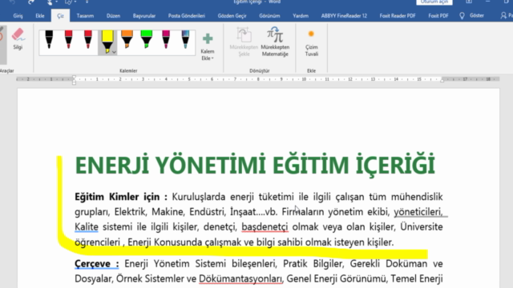
Task: Pick the red pen beside the black pen
Action: [x=68, y=39]
